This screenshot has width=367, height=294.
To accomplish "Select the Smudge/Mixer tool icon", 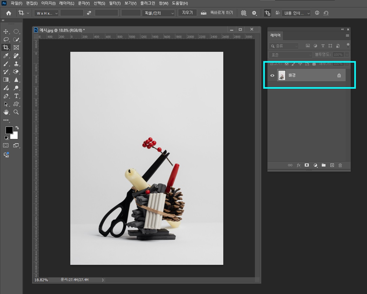I will [6, 88].
